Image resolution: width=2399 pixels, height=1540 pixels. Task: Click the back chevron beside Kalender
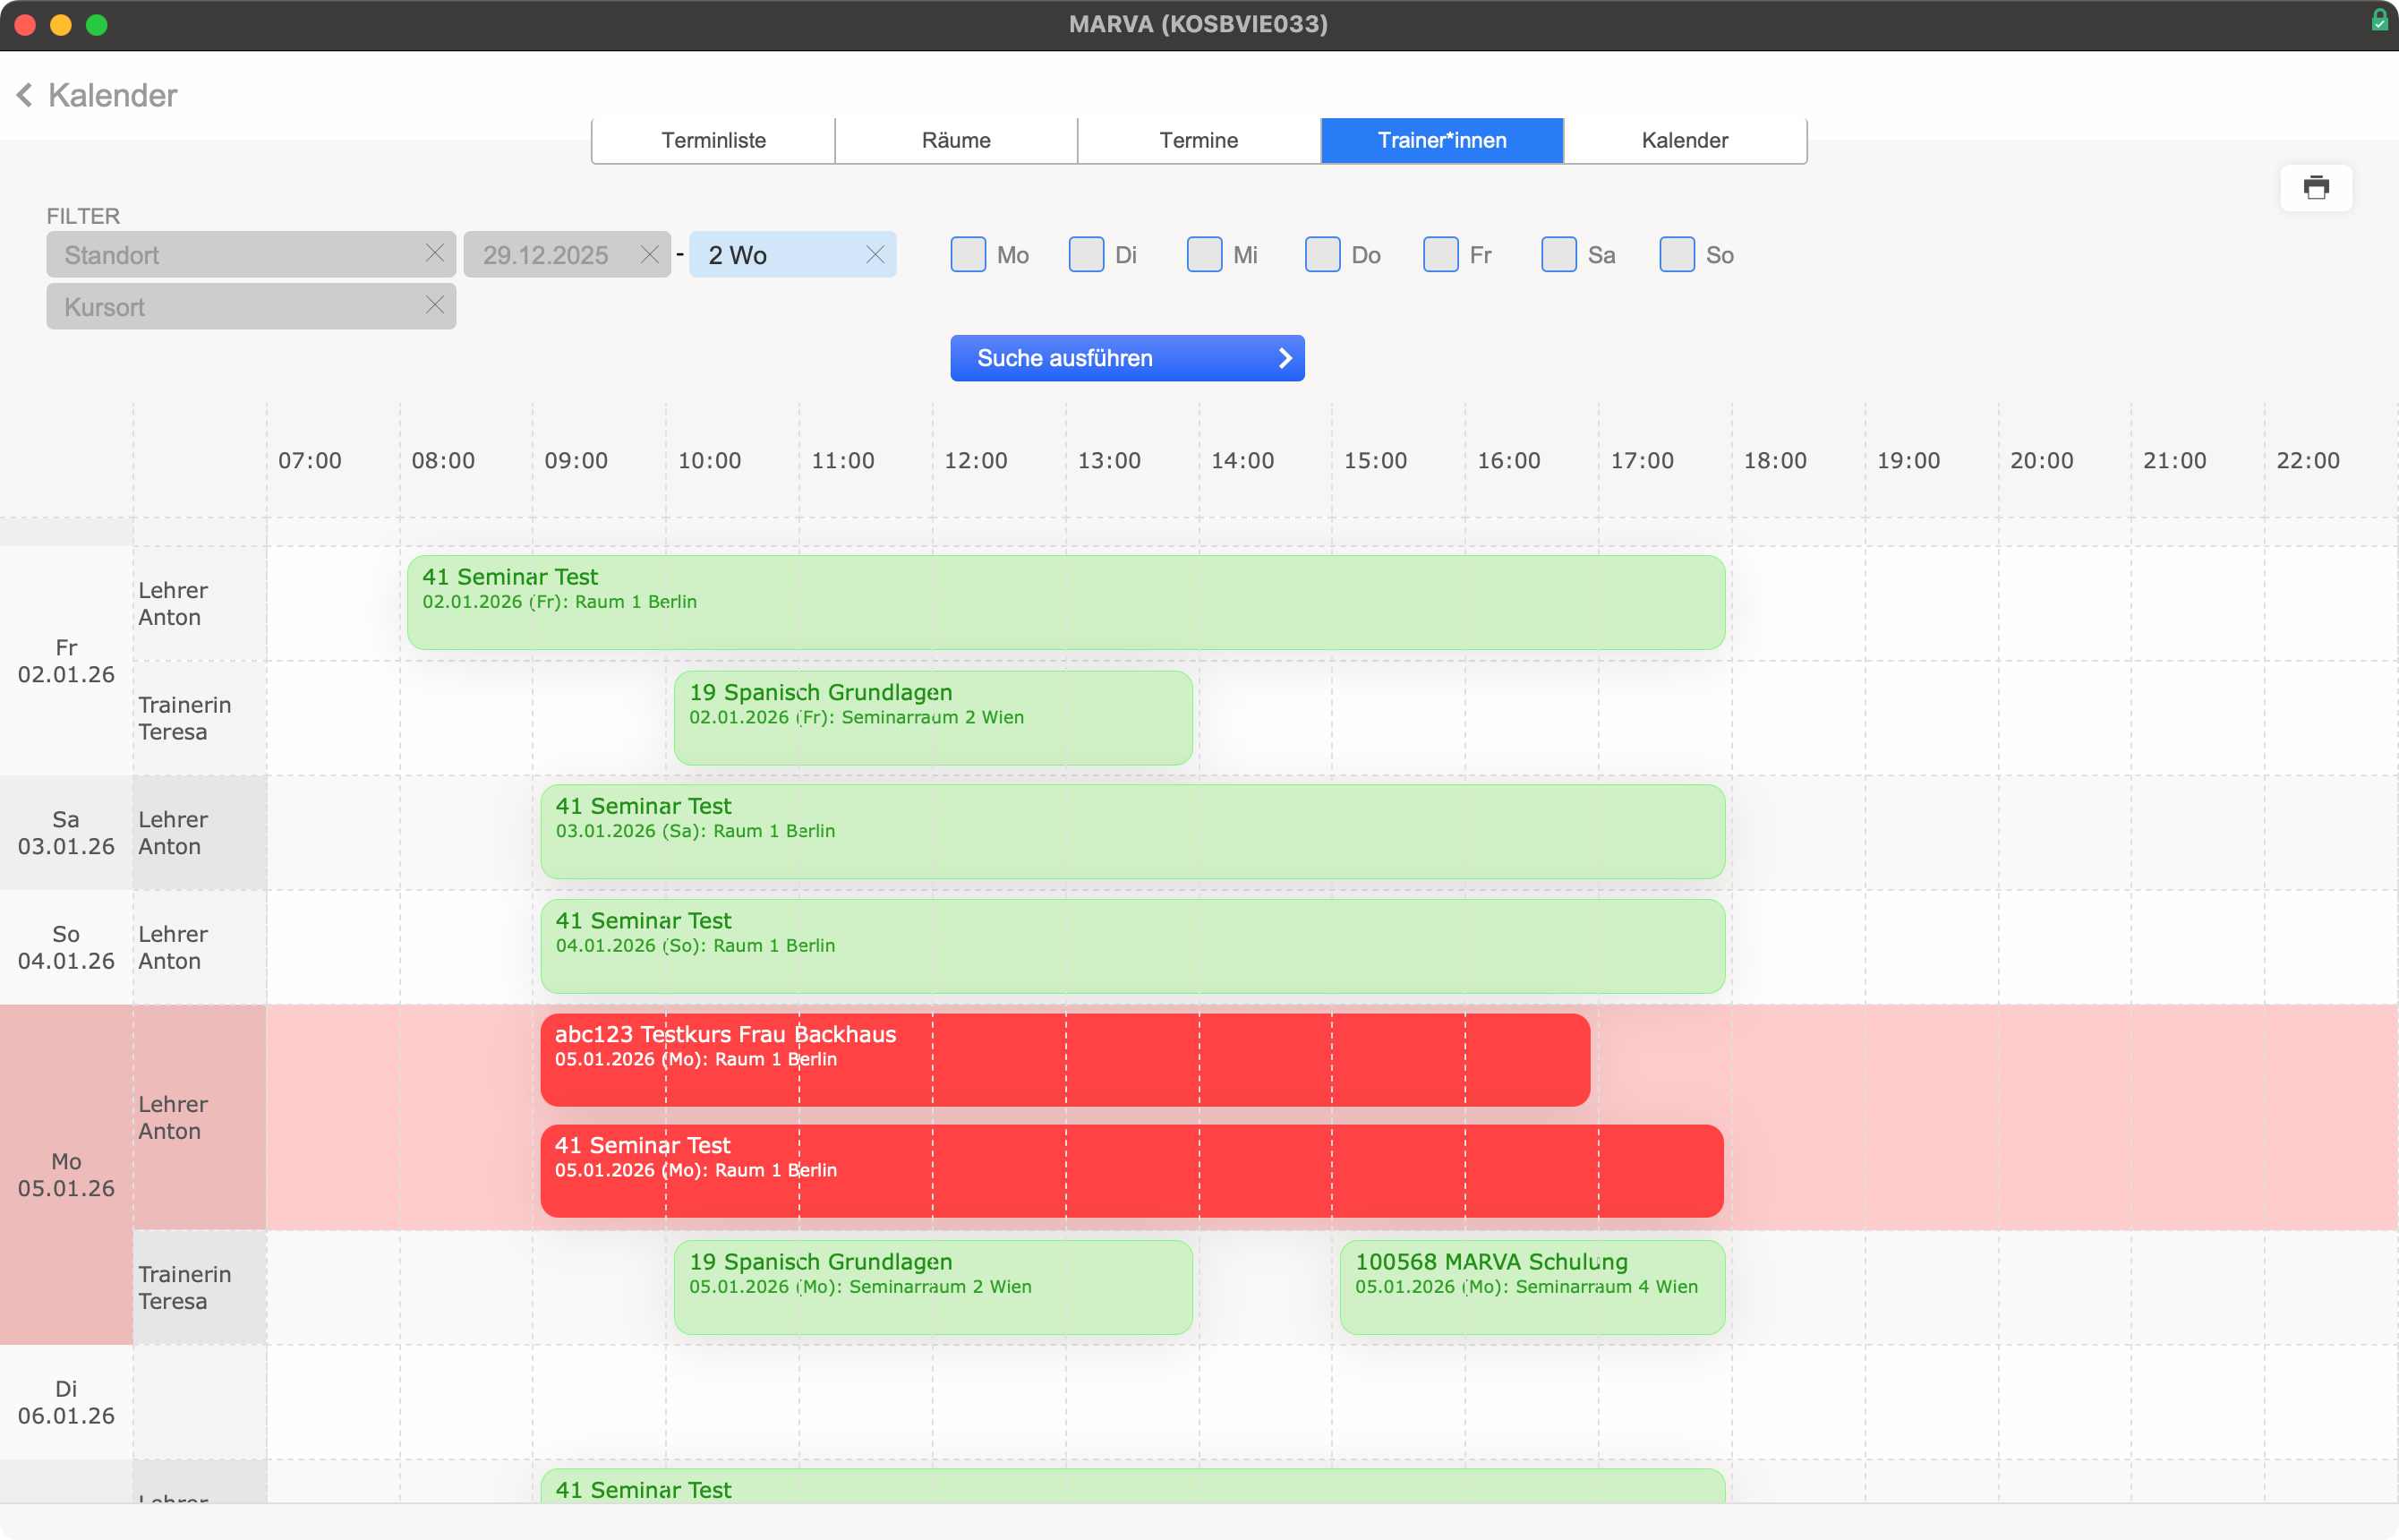tap(25, 95)
